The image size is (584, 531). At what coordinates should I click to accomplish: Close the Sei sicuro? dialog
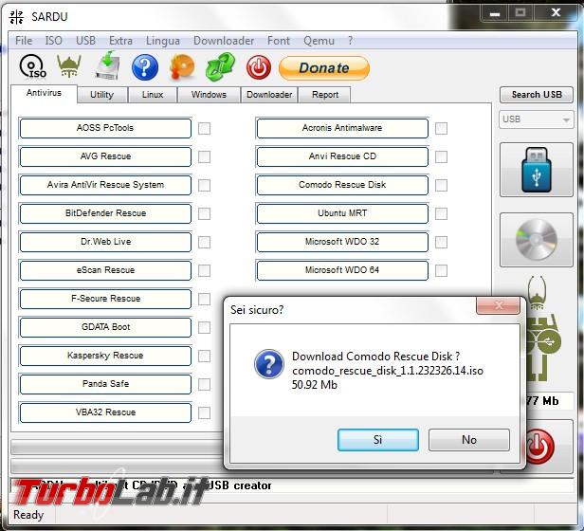pos(498,305)
